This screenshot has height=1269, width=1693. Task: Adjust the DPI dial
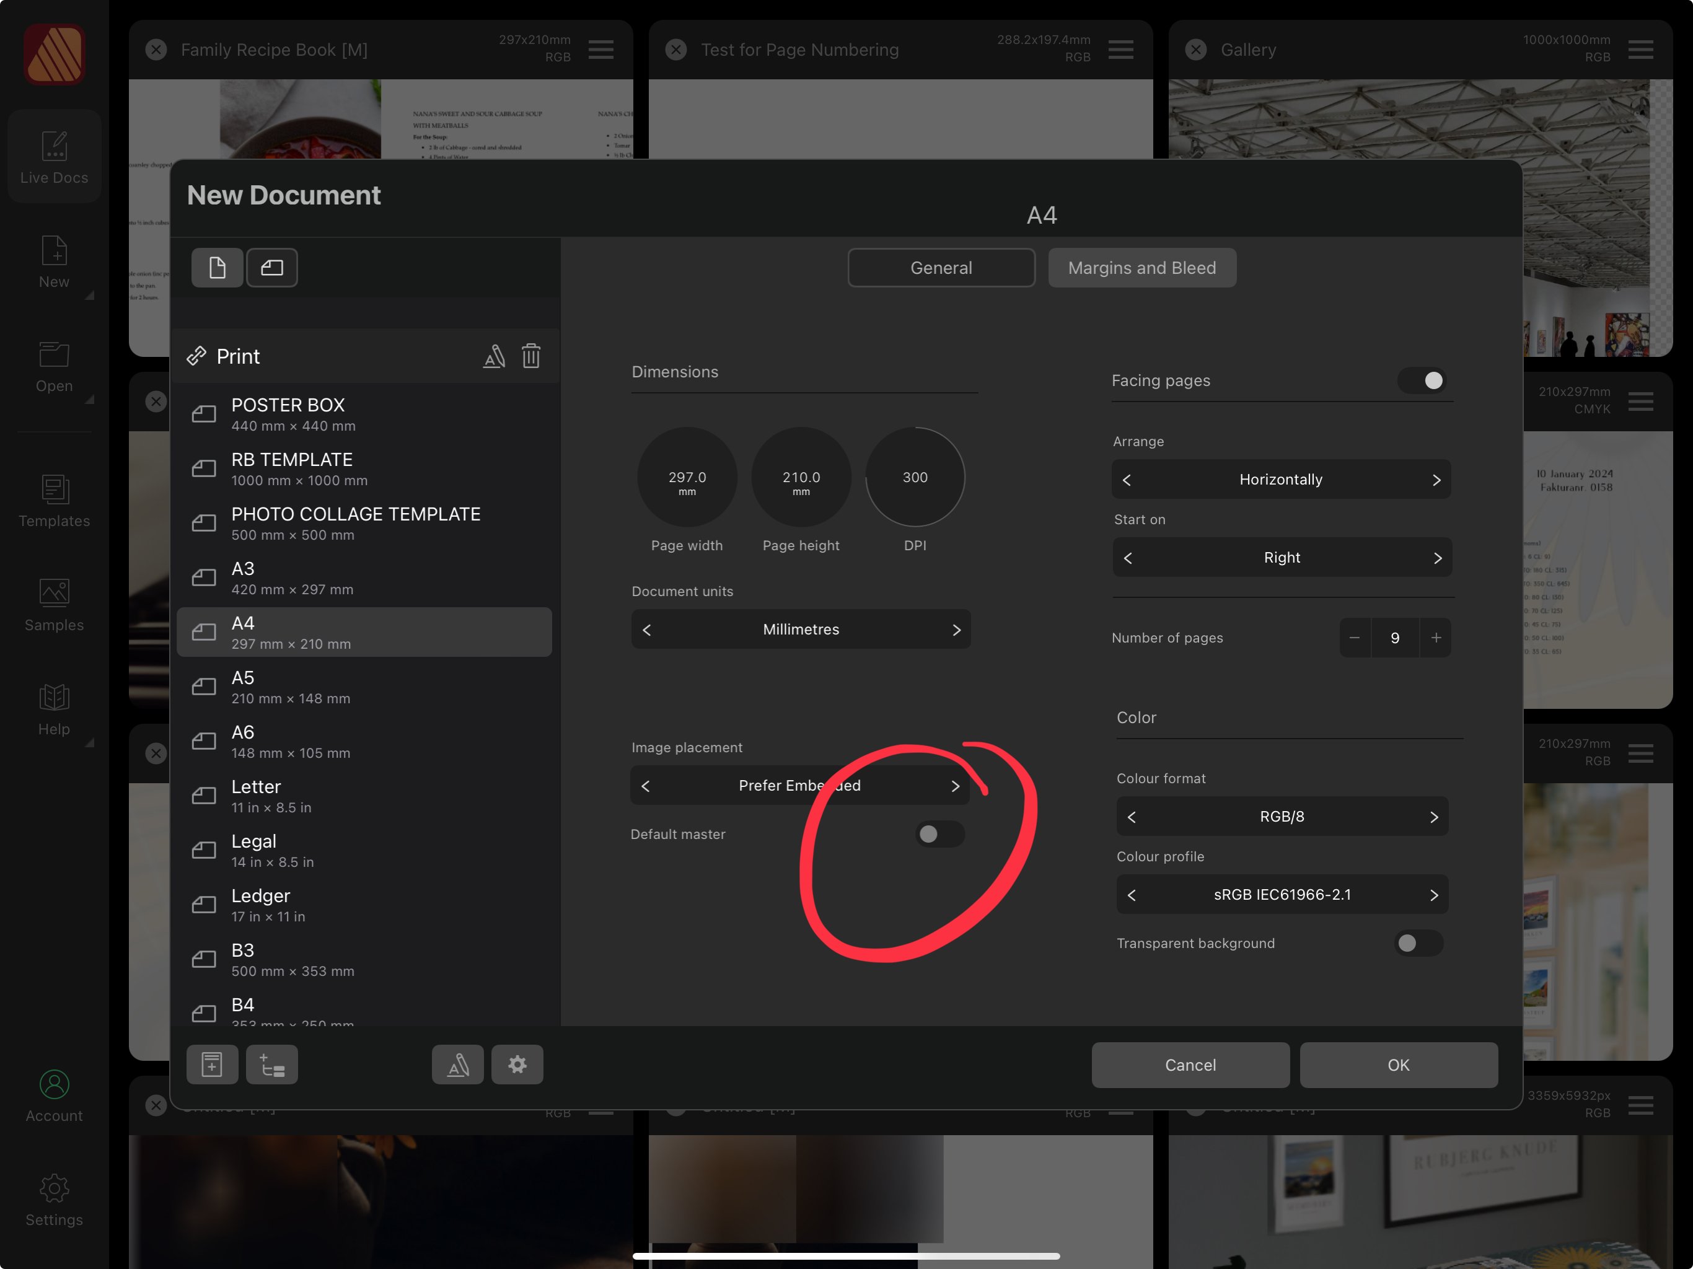(x=915, y=477)
